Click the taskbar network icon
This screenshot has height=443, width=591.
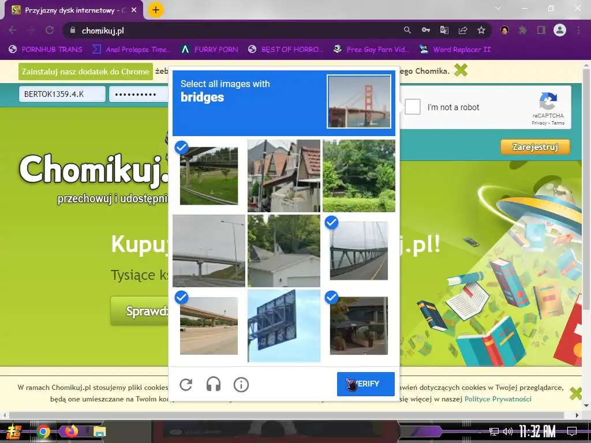click(x=494, y=431)
